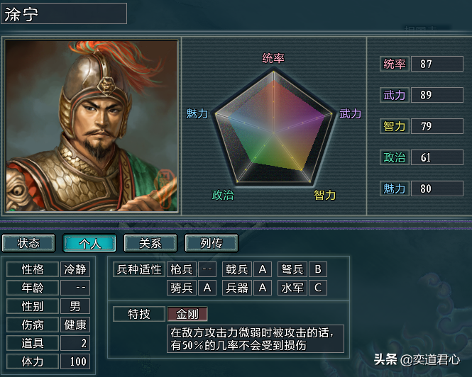Click the 统率 stat label
The image size is (472, 377).
pos(394,64)
